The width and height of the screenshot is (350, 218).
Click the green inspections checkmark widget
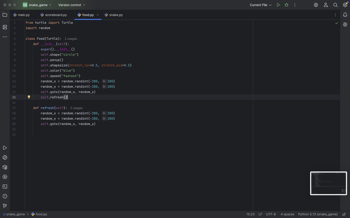337,23
